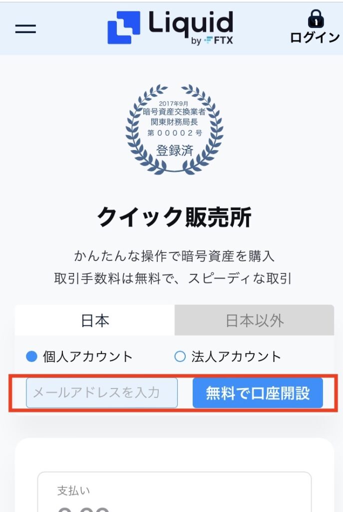The height and width of the screenshot is (512, 343).
Task: Click the 無料で口座開設 button
Action: coord(258,393)
